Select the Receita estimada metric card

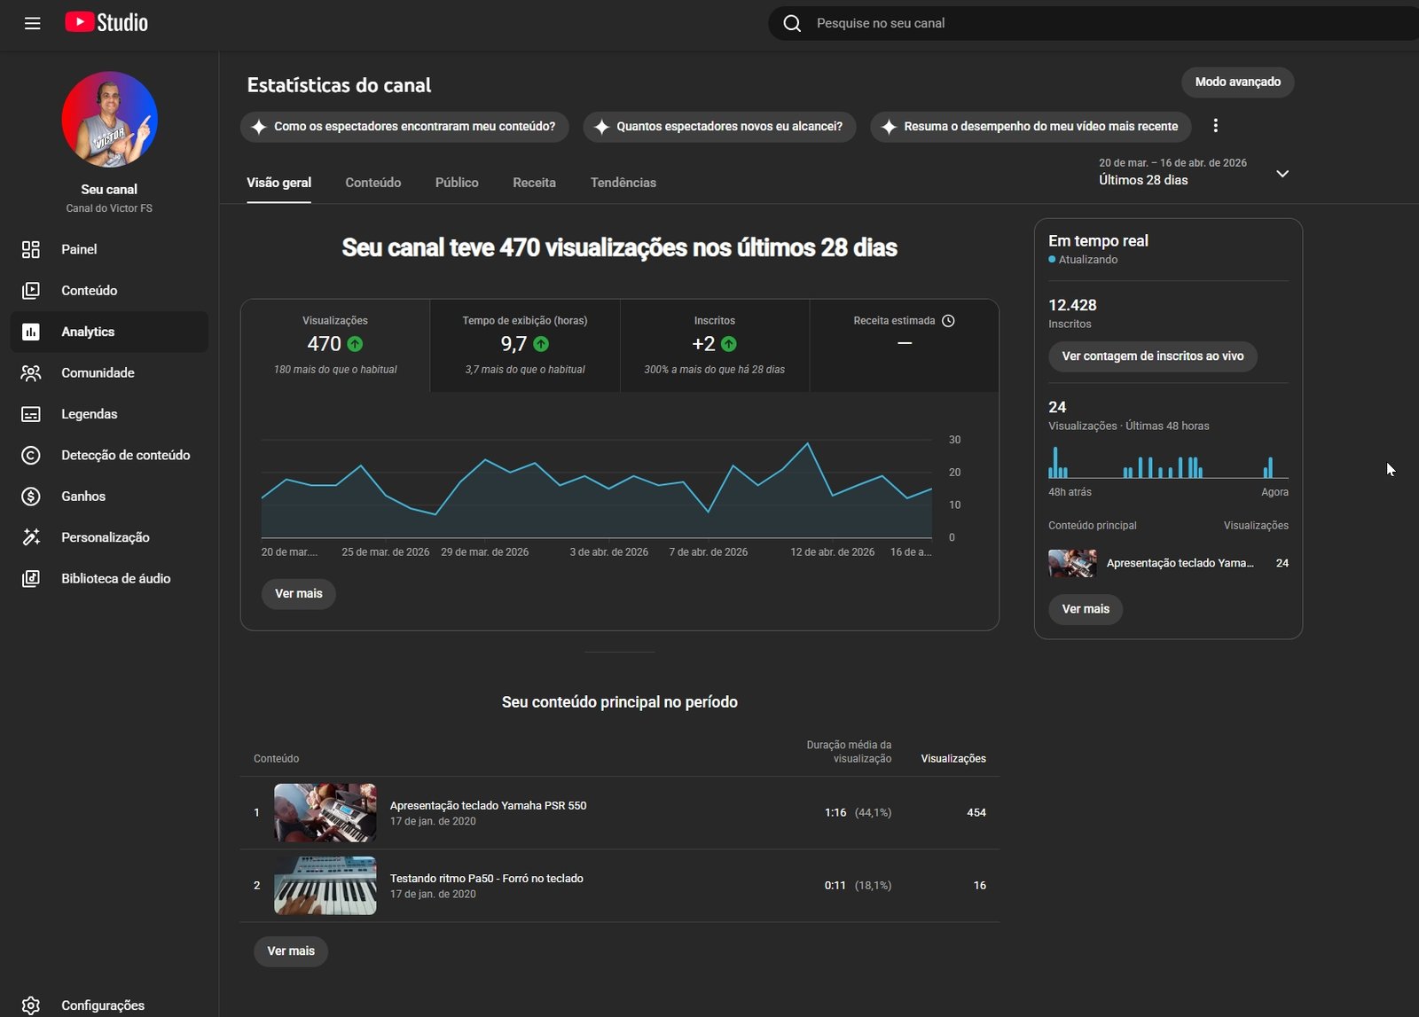click(904, 345)
